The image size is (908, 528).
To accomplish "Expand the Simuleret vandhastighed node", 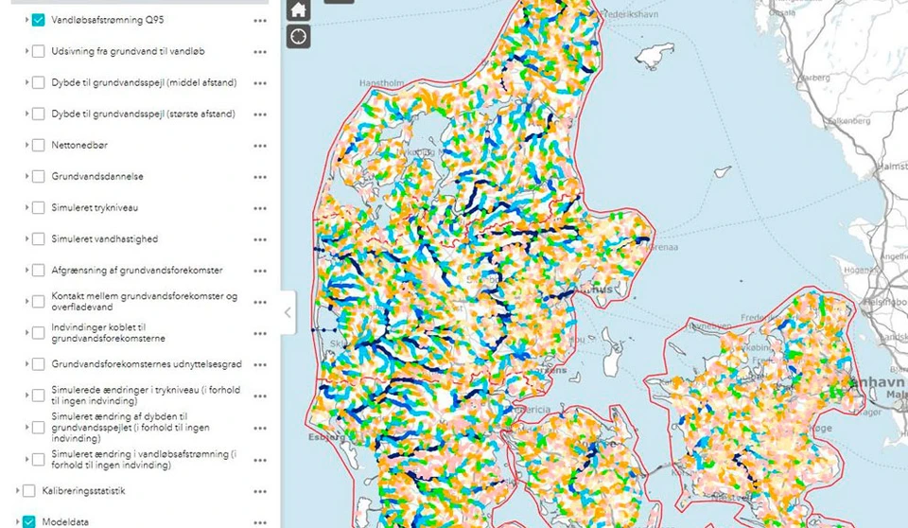I will (x=26, y=238).
